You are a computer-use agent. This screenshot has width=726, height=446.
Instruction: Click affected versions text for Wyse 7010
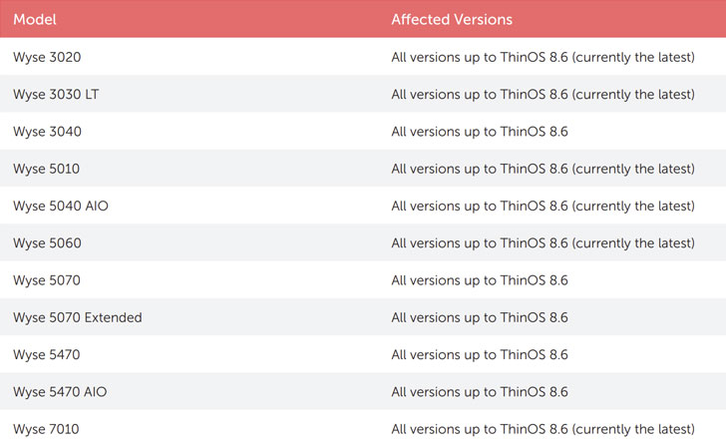[543, 429]
